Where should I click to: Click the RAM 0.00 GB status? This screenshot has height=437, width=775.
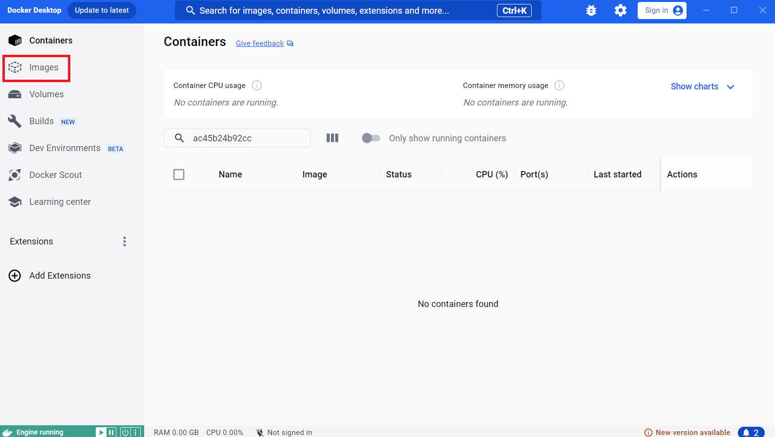pyautogui.click(x=176, y=433)
